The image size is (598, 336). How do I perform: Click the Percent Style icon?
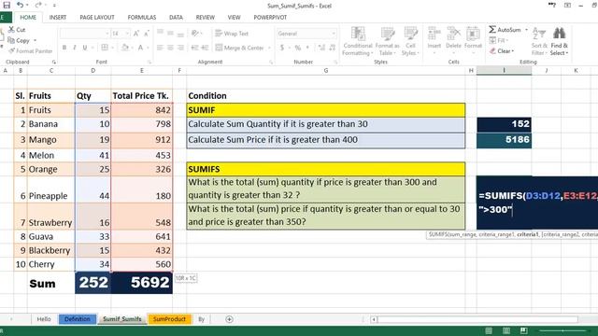click(297, 48)
